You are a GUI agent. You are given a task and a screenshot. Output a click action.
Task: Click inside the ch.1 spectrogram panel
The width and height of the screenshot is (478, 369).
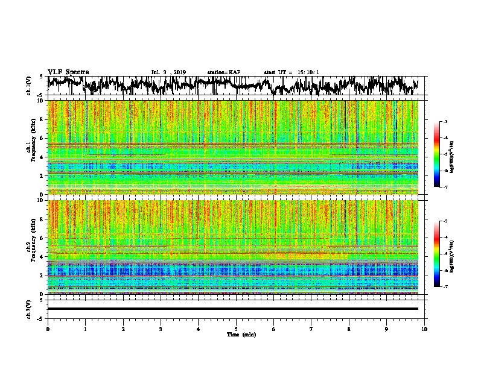pos(233,147)
